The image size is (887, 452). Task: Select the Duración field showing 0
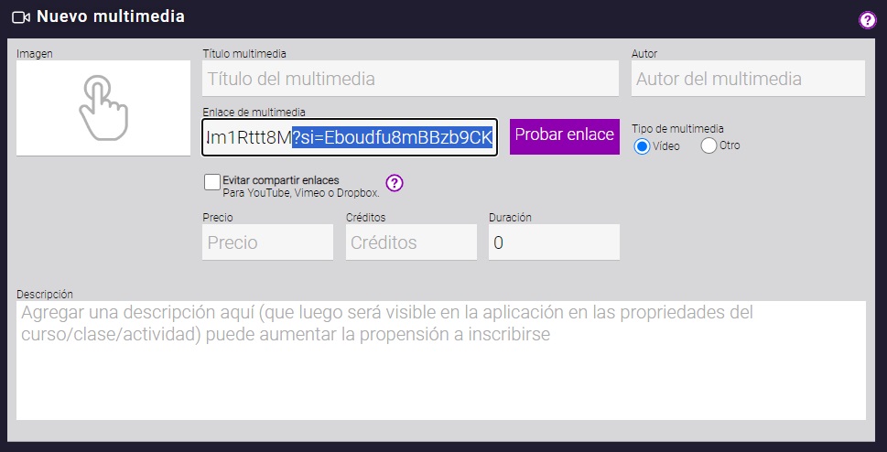click(554, 242)
